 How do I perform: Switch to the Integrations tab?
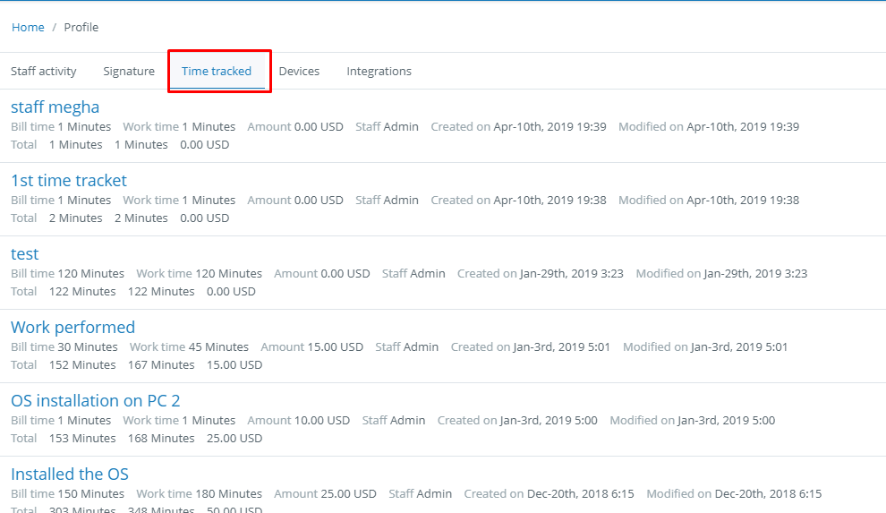379,72
